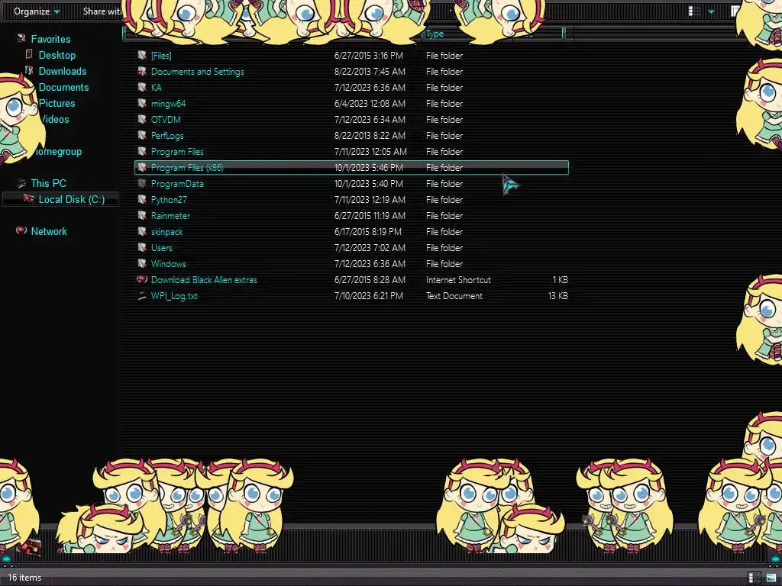The width and height of the screenshot is (782, 586).
Task: Open the Organize dropdown menu
Action: (x=37, y=11)
